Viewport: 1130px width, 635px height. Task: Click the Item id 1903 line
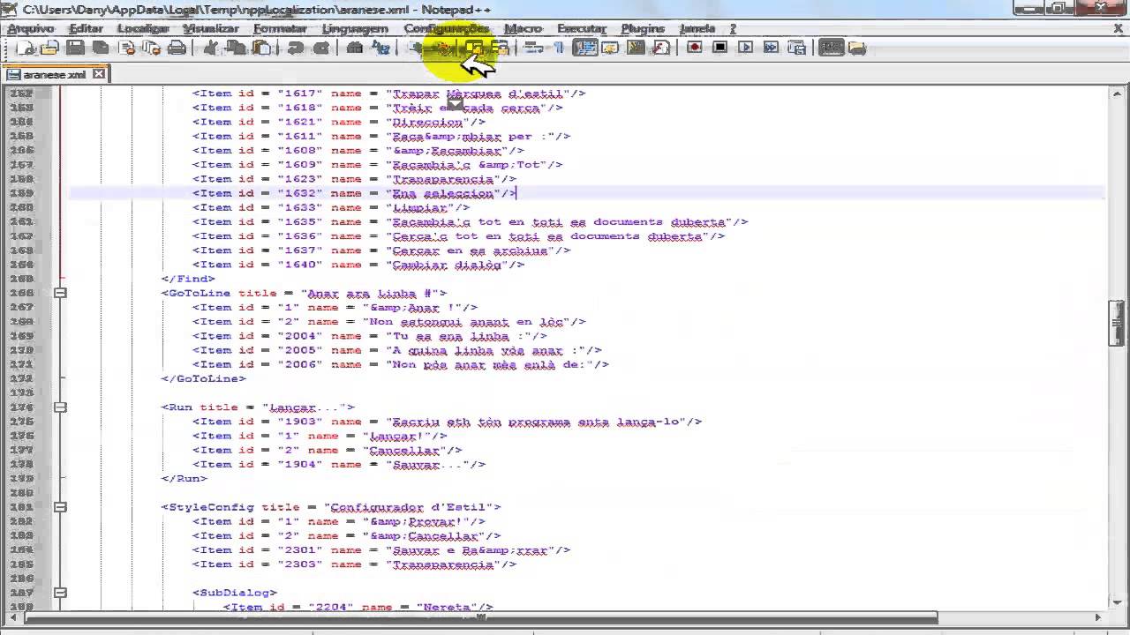point(448,422)
